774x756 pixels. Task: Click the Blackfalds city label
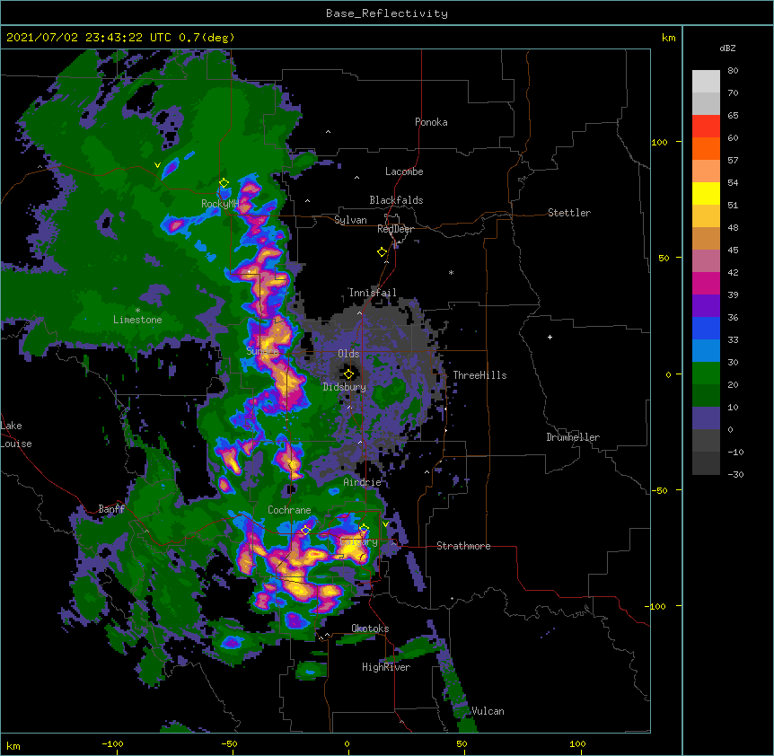[396, 200]
